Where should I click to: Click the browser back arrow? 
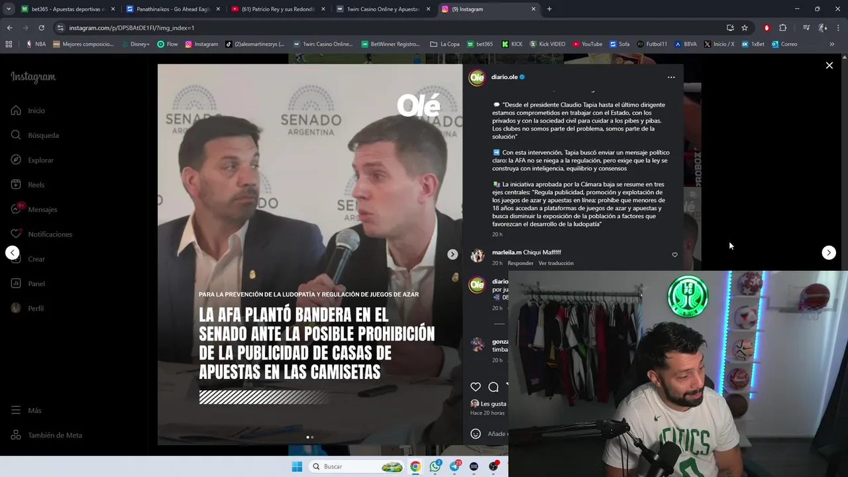pos(9,28)
